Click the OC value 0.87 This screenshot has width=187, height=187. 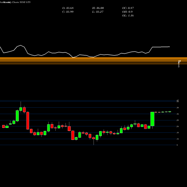(131, 8)
